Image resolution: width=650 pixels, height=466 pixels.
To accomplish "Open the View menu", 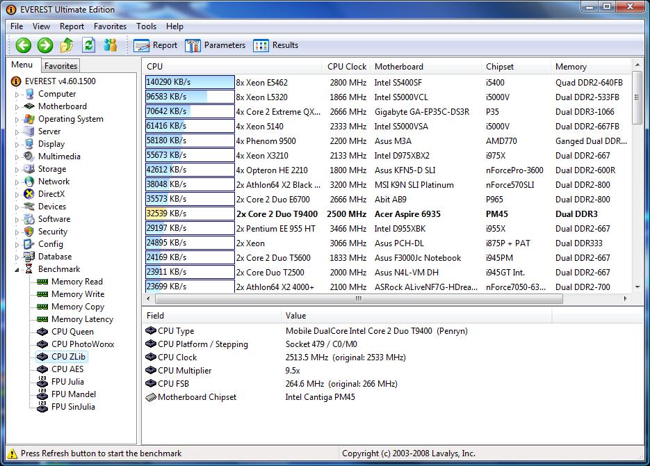I will pos(42,26).
